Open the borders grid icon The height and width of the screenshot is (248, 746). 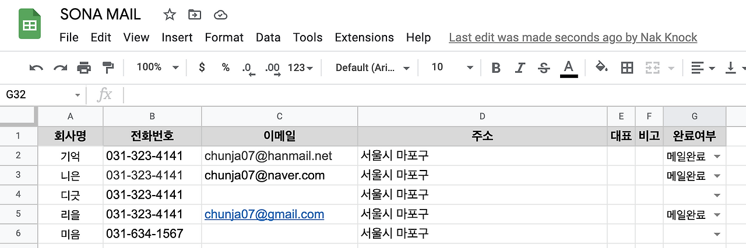(627, 68)
